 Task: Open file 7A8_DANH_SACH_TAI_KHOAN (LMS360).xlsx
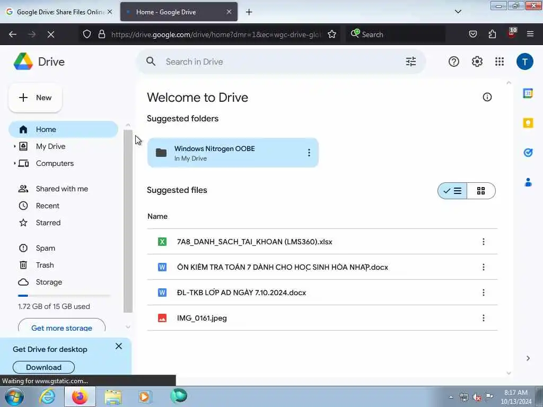pos(255,242)
